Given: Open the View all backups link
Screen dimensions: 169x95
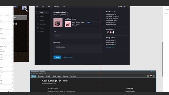Looking at the screenshot, I should pos(110,47).
